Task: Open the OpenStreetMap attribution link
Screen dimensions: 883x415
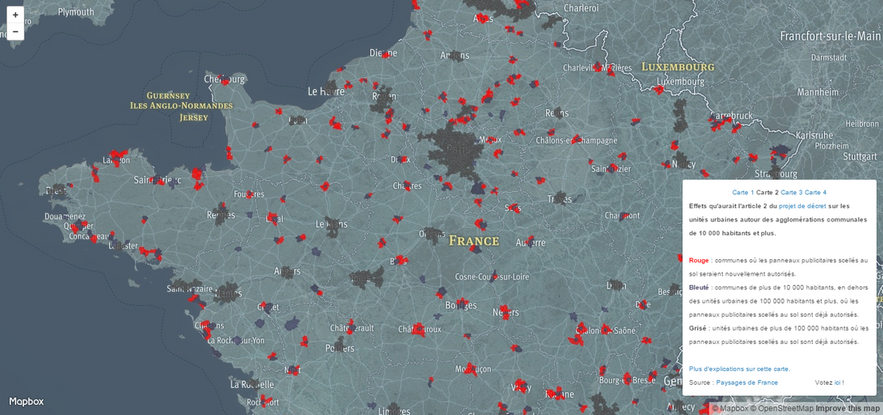Action: coord(785,409)
